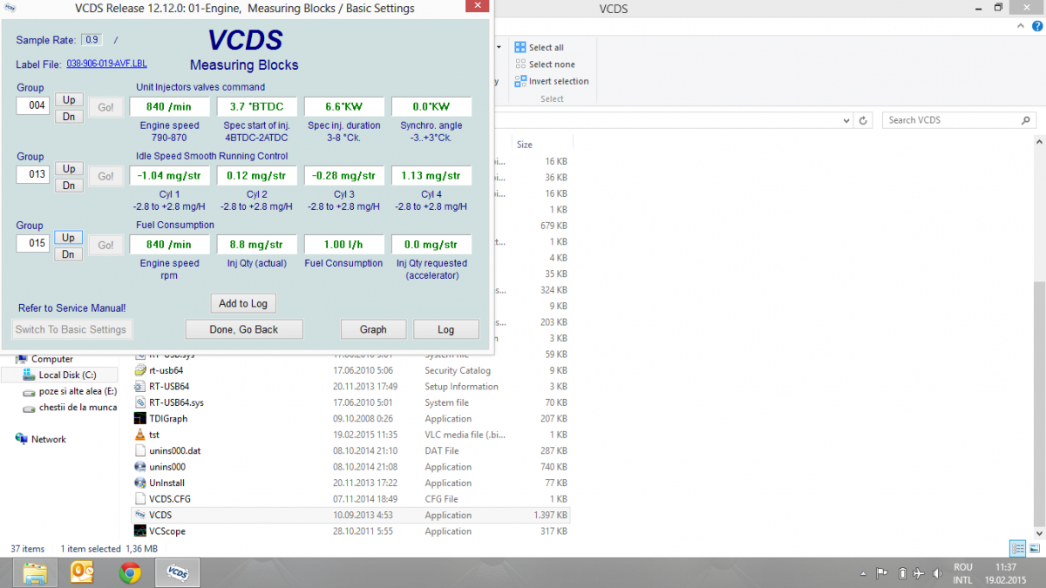This screenshot has width=1046, height=588.
Task: Open Outlook from the taskbar
Action: (x=83, y=572)
